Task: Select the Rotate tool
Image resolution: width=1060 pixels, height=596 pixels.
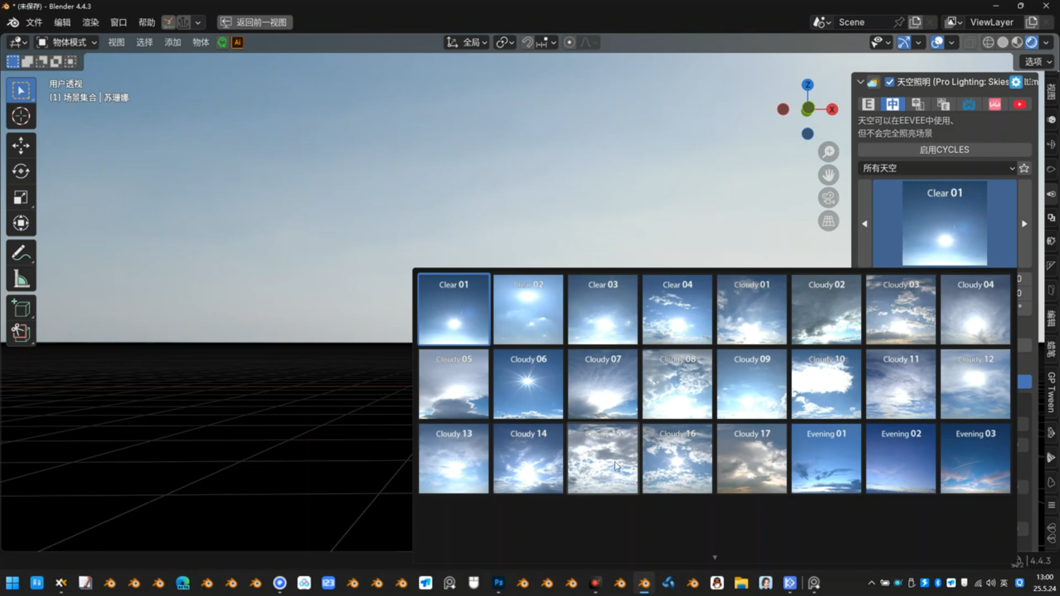Action: (x=21, y=172)
